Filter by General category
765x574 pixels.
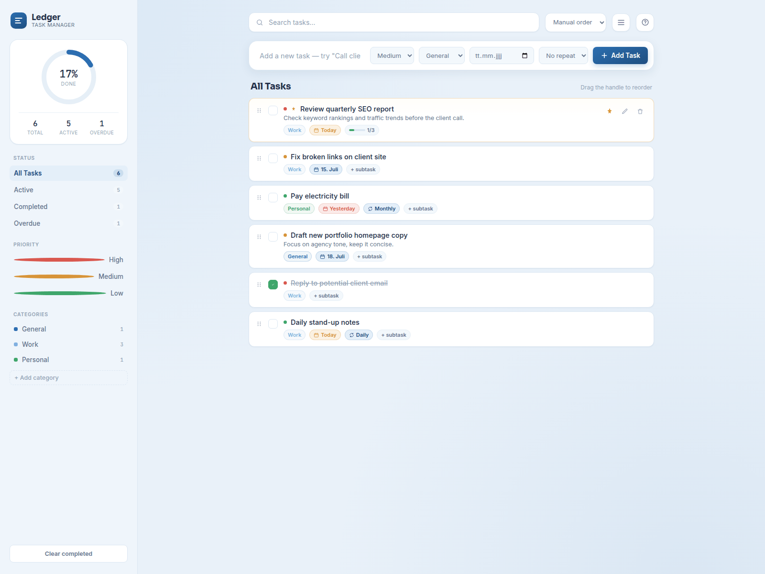[68, 329]
